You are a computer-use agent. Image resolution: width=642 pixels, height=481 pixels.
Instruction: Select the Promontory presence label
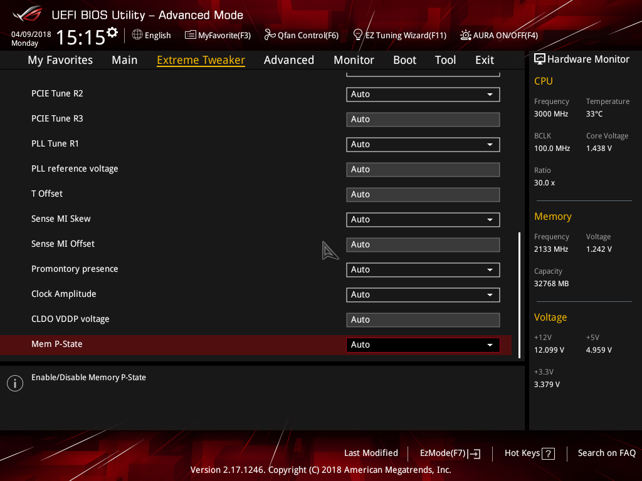(75, 269)
